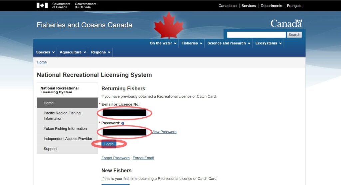
Task: Open the Ecosystems dropdown
Action: pyautogui.click(x=268, y=43)
